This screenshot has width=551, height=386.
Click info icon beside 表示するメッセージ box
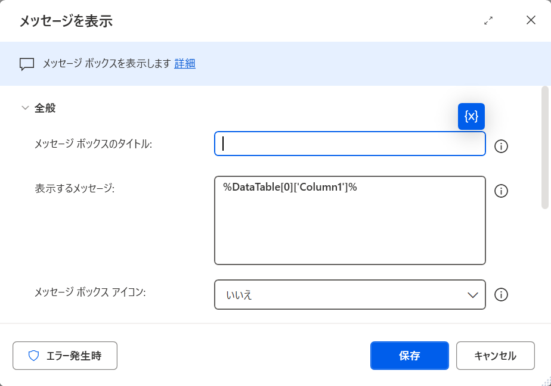(502, 191)
